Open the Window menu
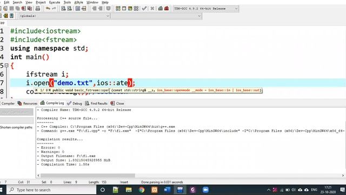346x195 pixels. pos(92,2)
